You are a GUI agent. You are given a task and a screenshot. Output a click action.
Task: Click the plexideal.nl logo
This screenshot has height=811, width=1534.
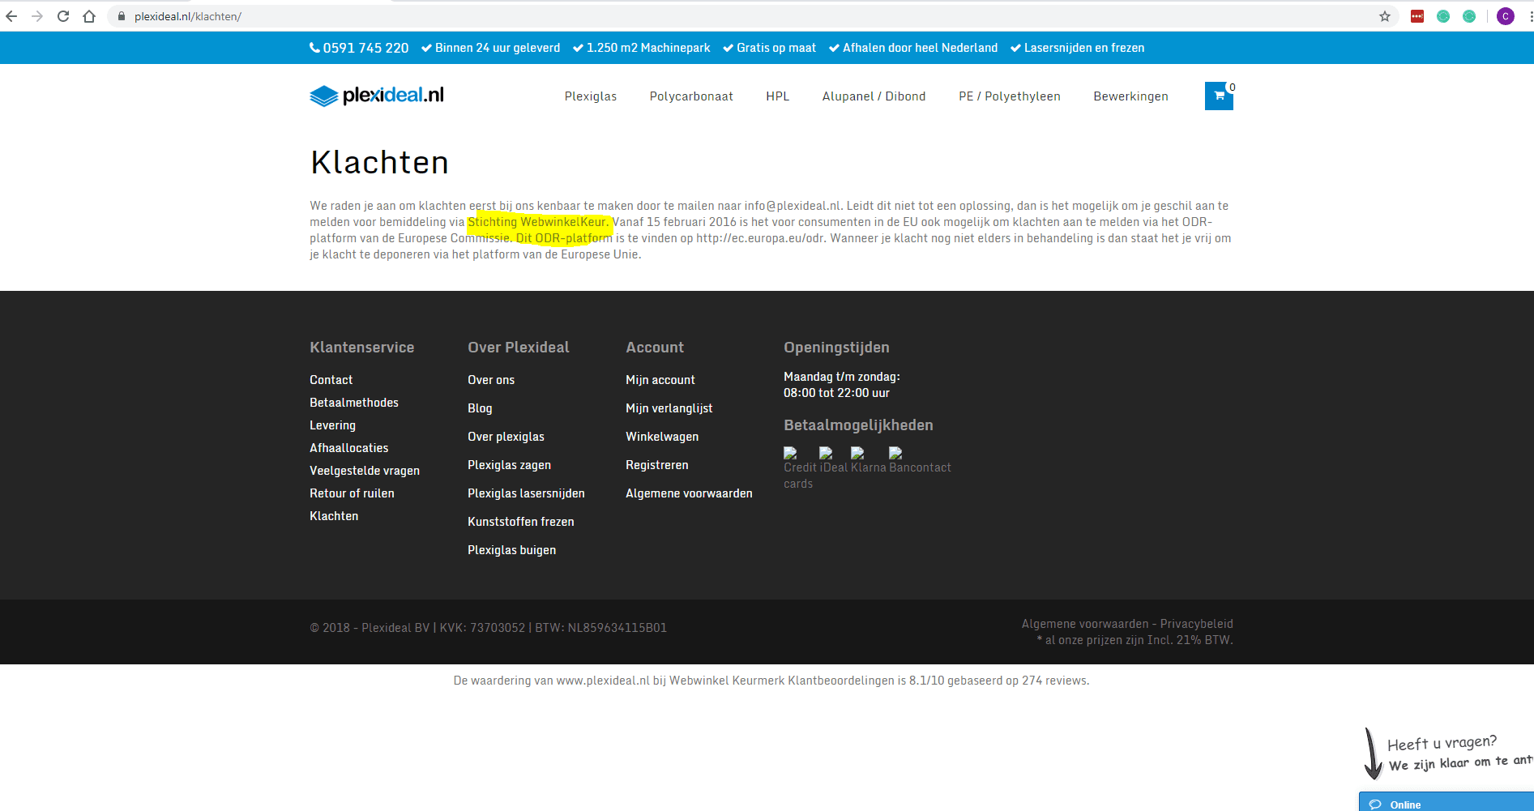(377, 96)
